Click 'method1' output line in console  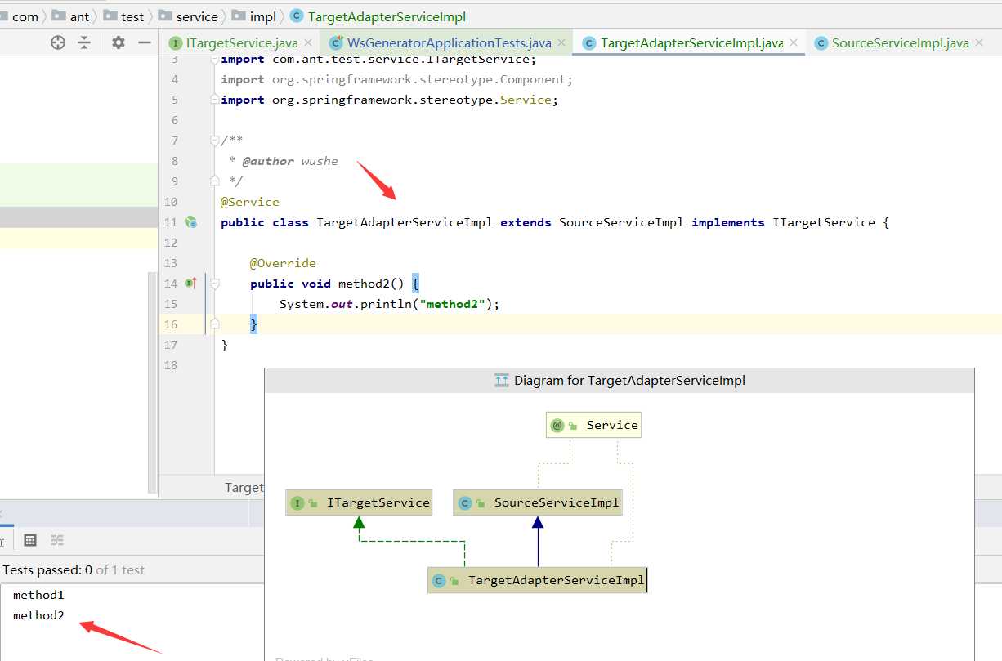(38, 595)
